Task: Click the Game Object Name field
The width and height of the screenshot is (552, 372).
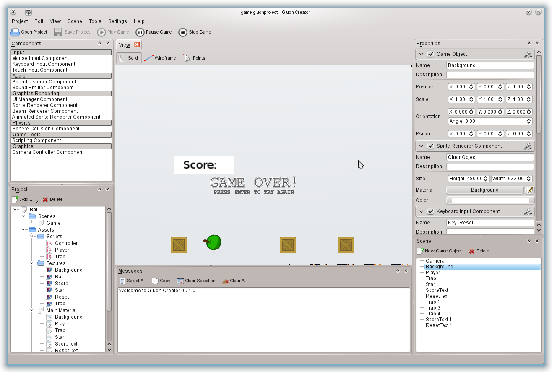Action: click(x=490, y=65)
